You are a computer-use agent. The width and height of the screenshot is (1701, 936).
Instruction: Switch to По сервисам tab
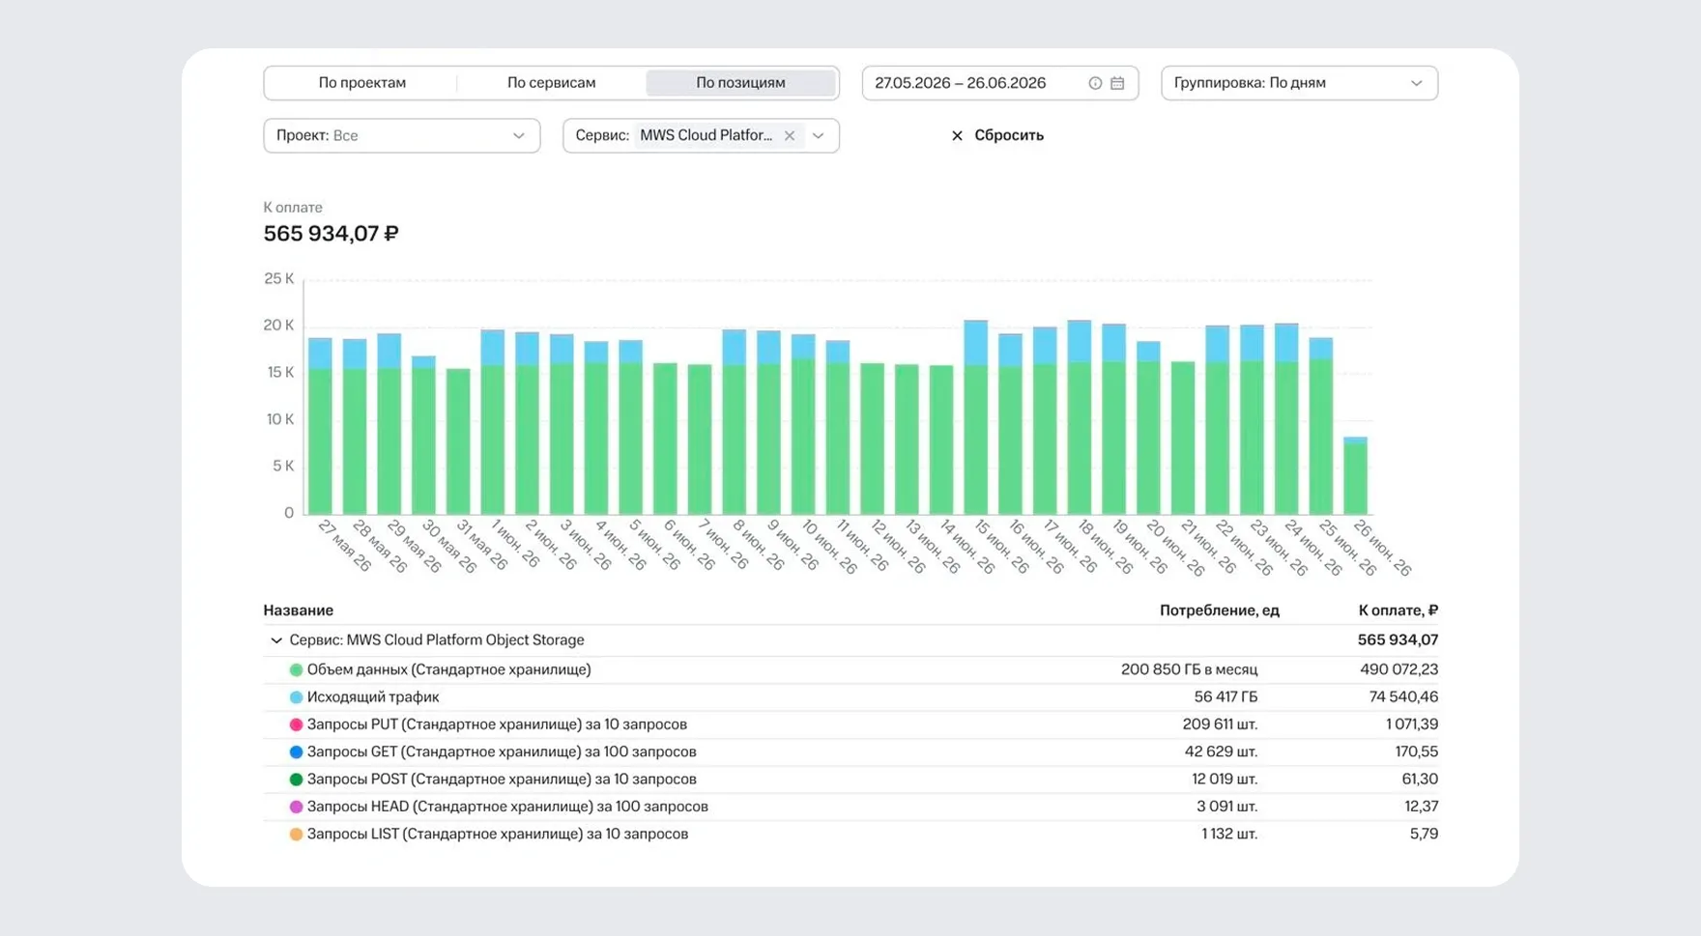pyautogui.click(x=551, y=83)
